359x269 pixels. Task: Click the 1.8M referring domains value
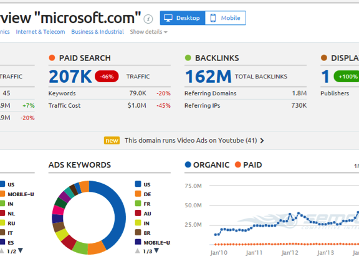[x=299, y=93]
